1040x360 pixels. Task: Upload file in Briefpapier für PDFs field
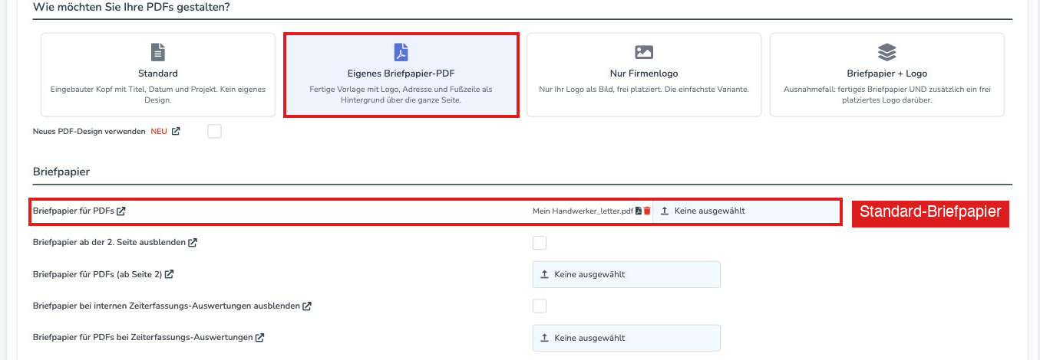point(746,211)
